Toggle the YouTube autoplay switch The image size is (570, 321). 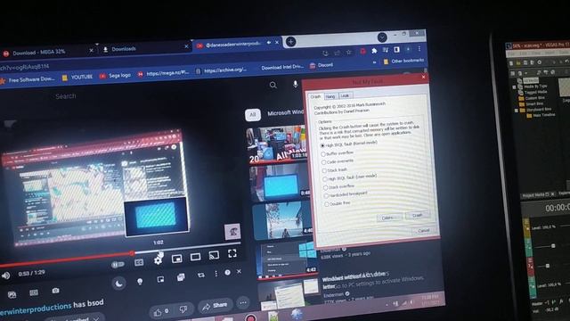[118, 265]
